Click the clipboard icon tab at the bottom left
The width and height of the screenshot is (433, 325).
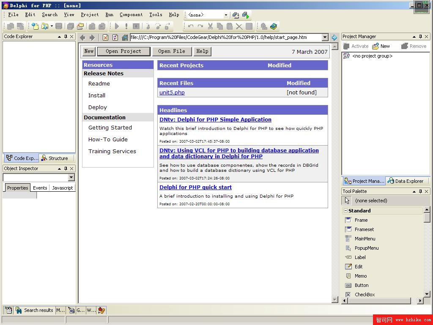click(x=8, y=310)
